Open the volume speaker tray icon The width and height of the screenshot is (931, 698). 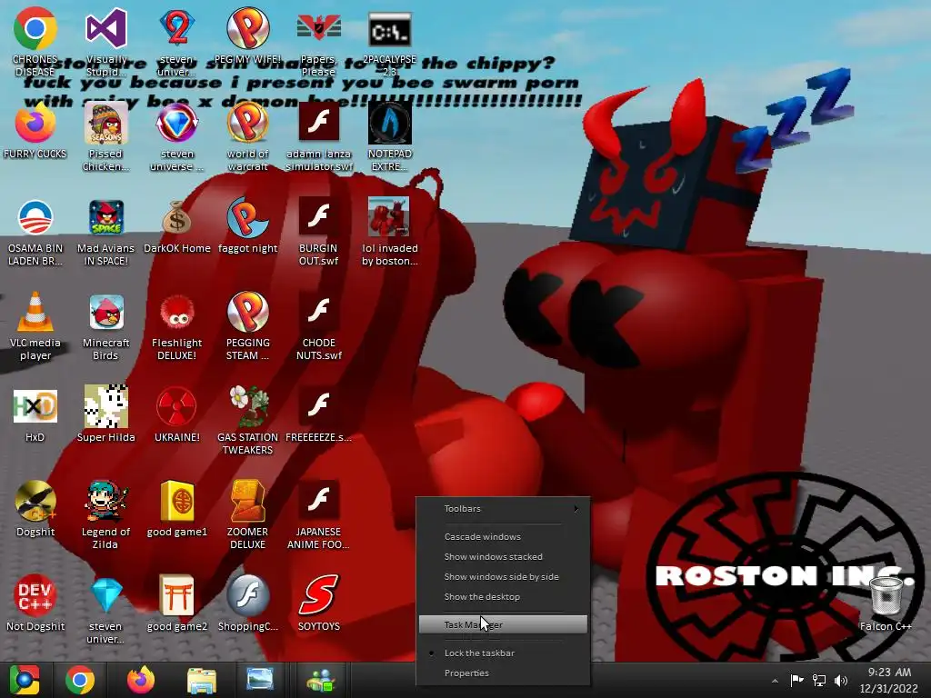pos(841,680)
